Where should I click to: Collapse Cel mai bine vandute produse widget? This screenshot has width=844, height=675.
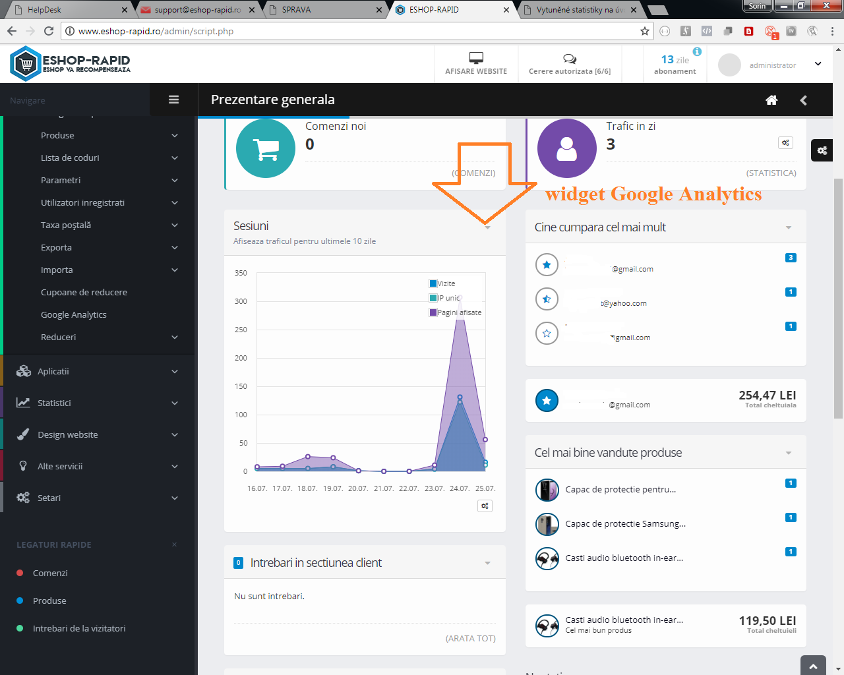click(789, 453)
